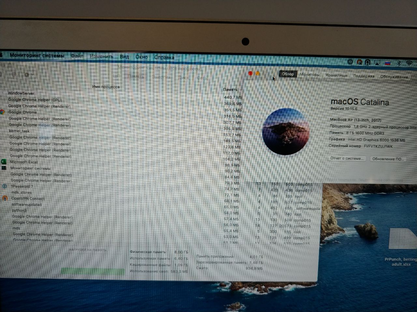Switch to the Поддержка tab
This screenshot has height=312, width=417.
[364, 76]
